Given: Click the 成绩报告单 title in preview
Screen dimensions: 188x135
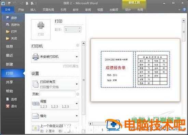Looking at the screenshot, I should click(x=116, y=68).
